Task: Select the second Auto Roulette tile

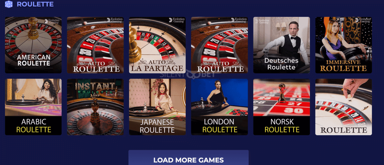Action: click(219, 45)
